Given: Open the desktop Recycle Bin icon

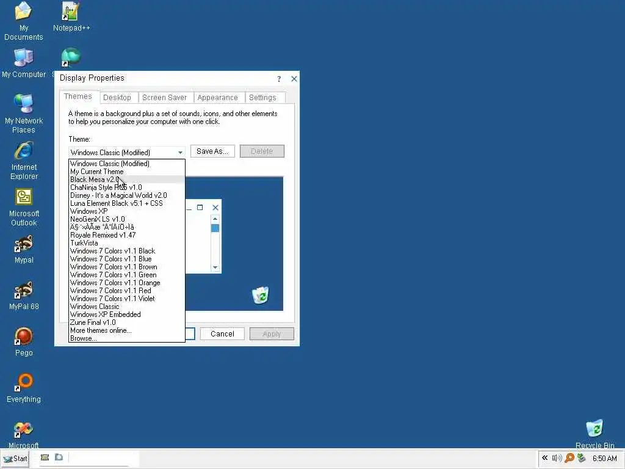Looking at the screenshot, I should pos(594,434).
